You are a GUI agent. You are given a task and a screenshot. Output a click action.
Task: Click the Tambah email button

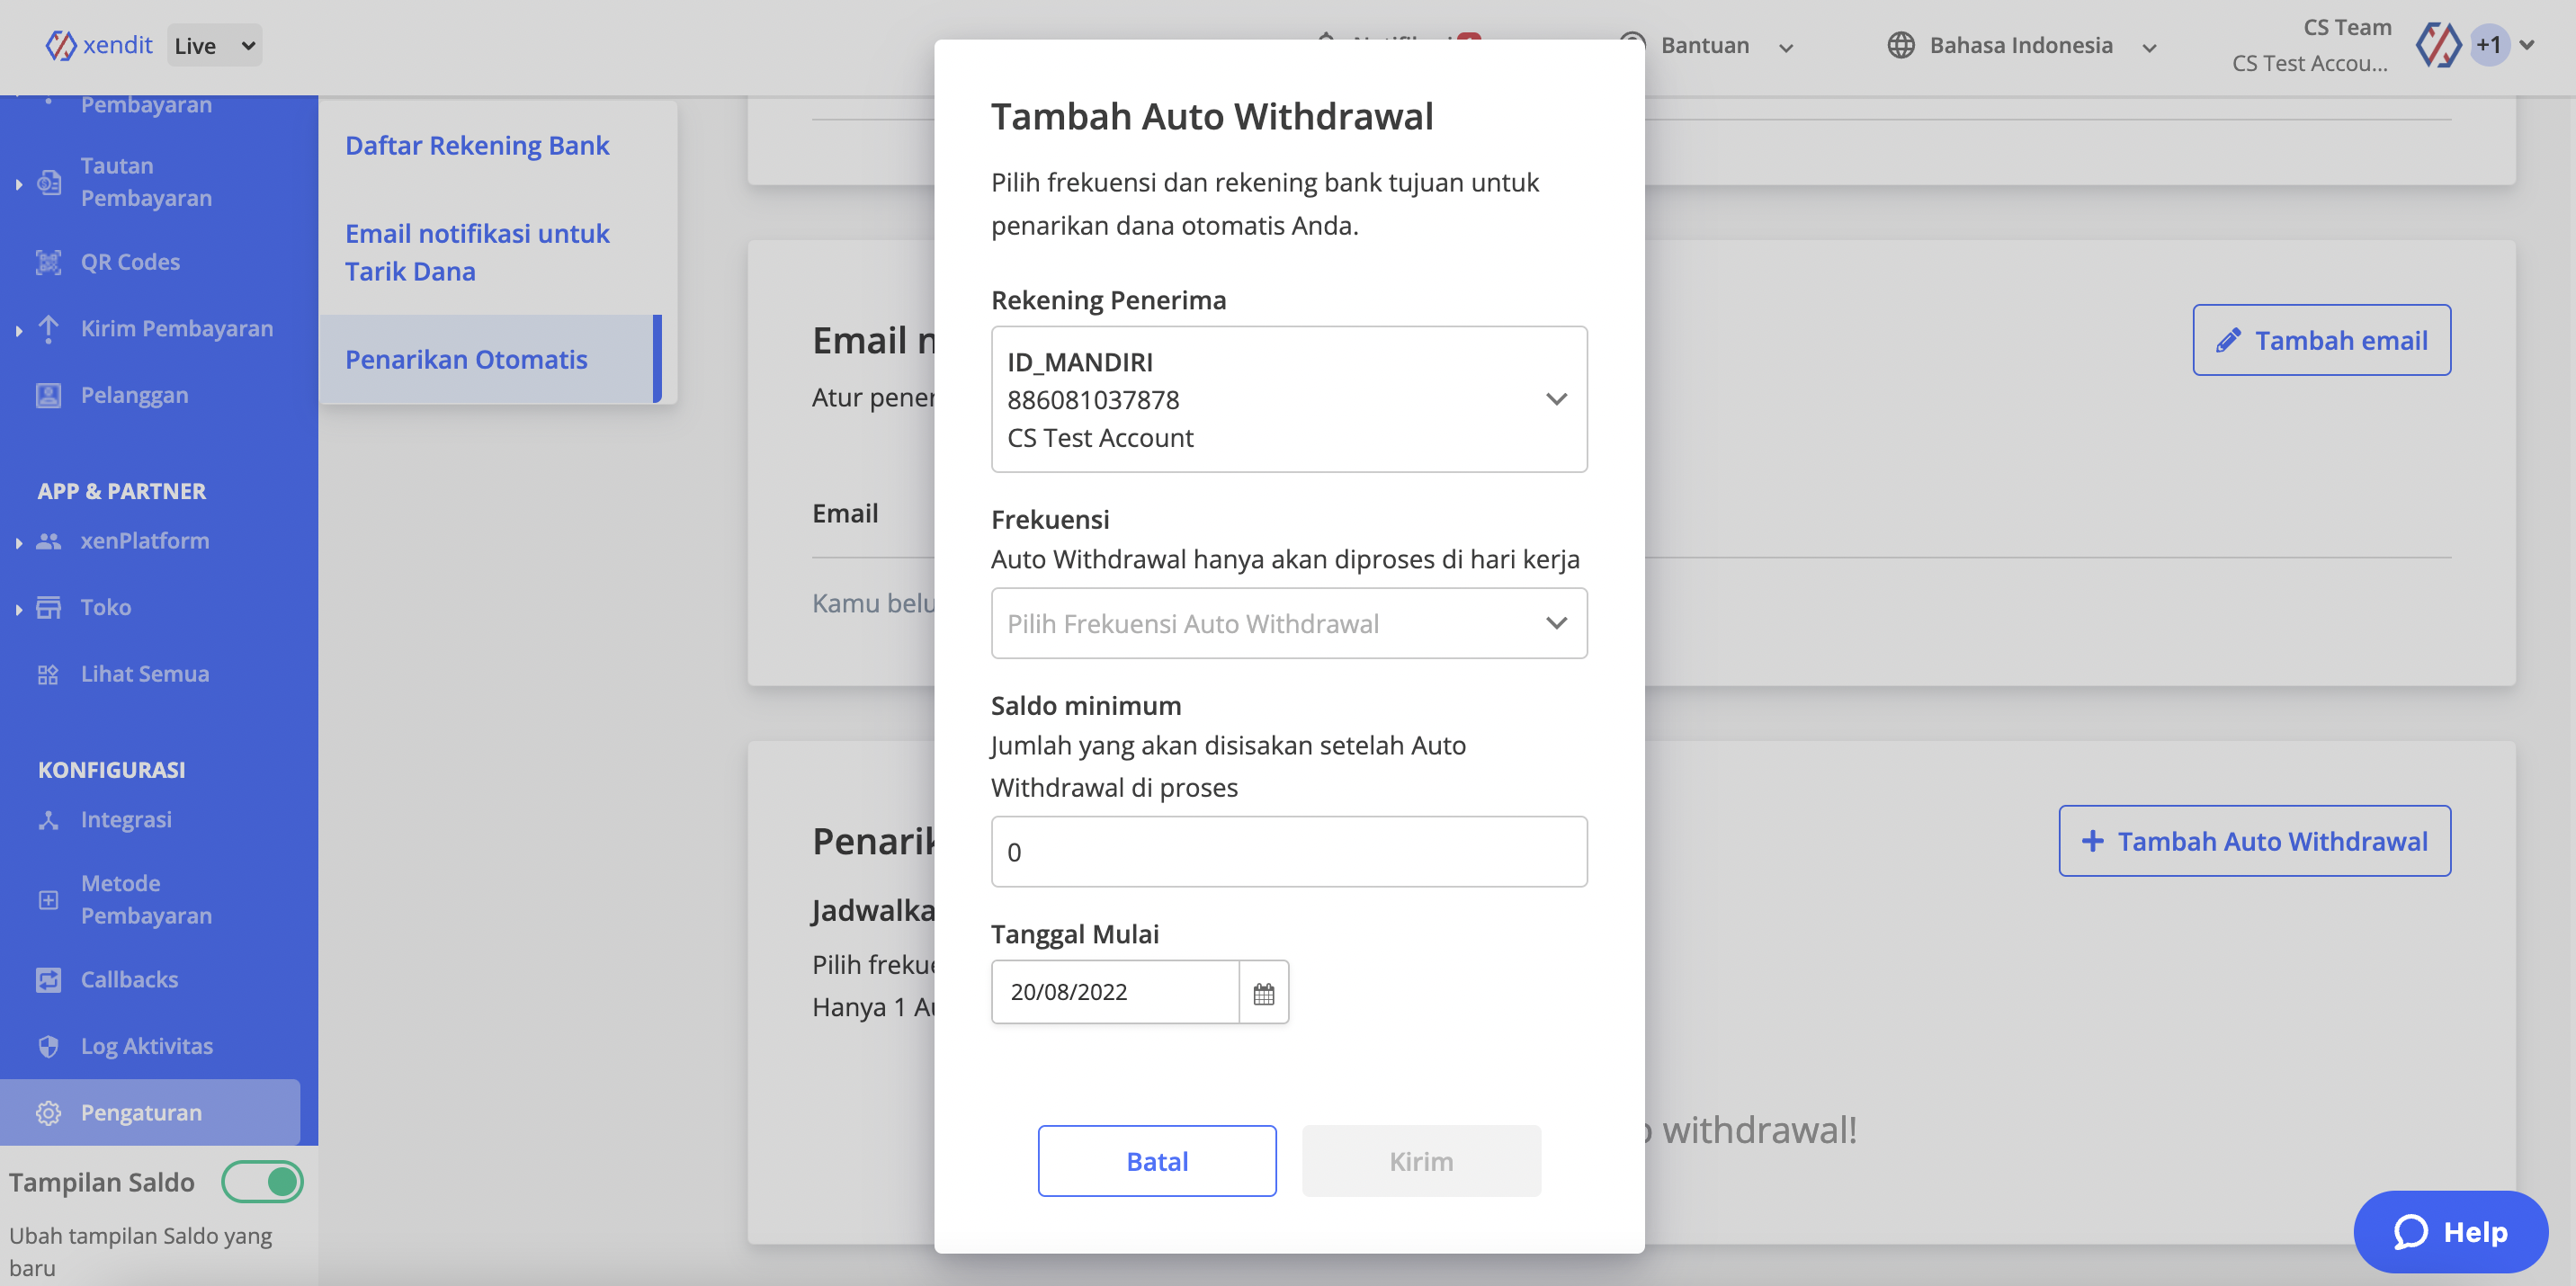click(2321, 341)
